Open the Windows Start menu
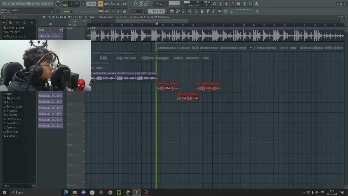Screen dimensions: 348x196 [4, 192]
